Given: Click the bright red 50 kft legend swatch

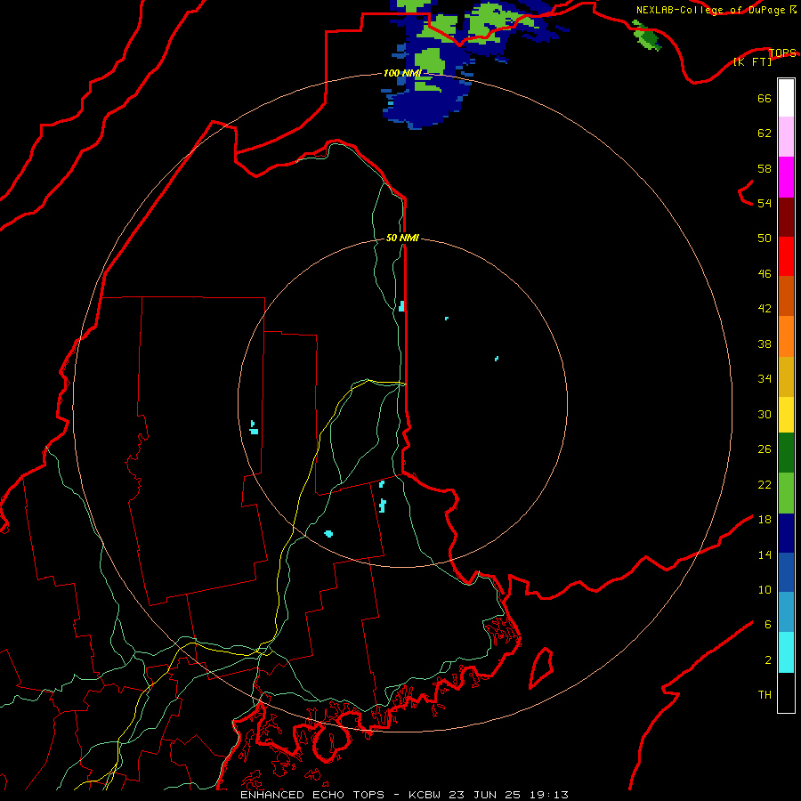Looking at the screenshot, I should click(x=786, y=256).
